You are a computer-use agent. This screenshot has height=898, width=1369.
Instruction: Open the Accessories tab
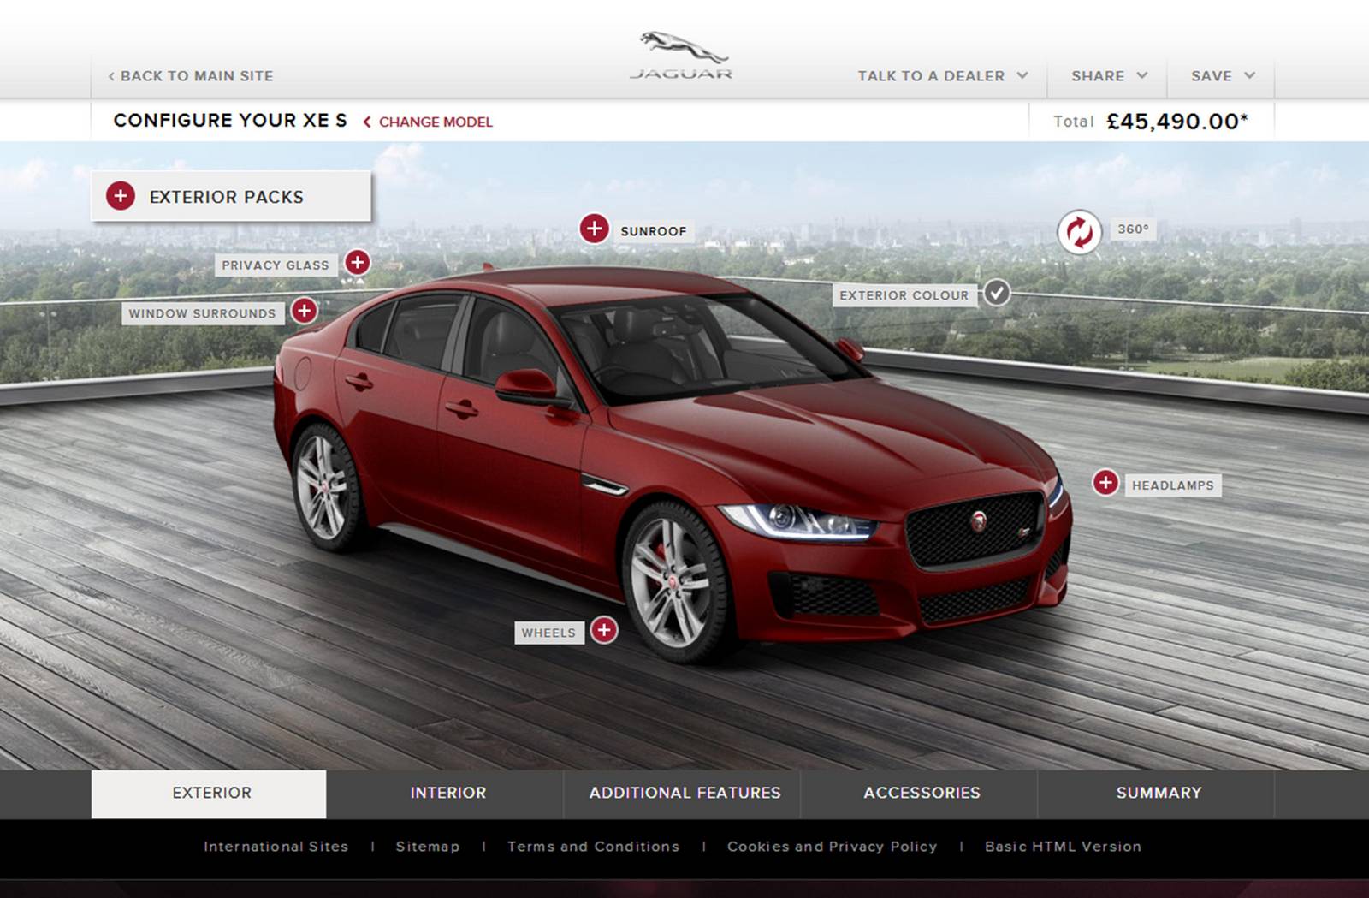pyautogui.click(x=921, y=794)
